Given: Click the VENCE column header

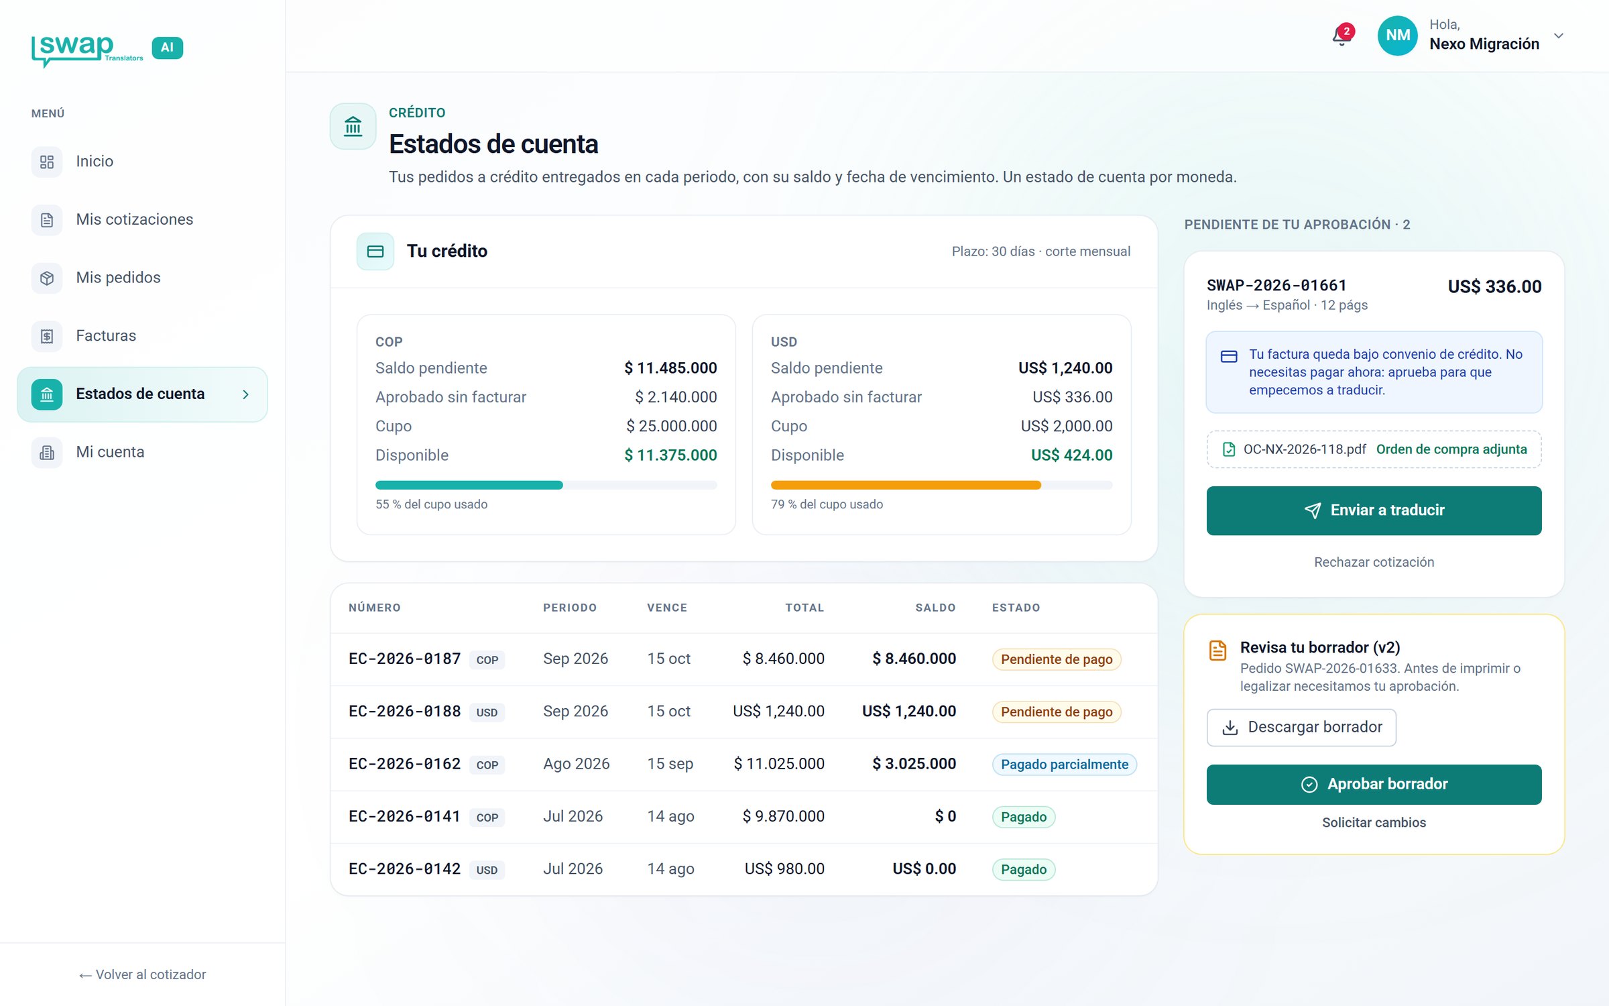Looking at the screenshot, I should pyautogui.click(x=667, y=608).
